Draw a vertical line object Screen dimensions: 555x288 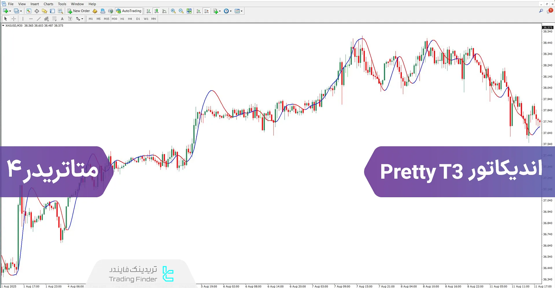[23, 19]
